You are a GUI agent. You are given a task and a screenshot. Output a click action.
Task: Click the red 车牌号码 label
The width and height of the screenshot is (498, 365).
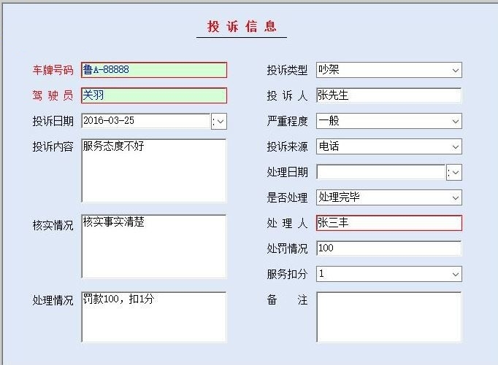click(x=53, y=70)
